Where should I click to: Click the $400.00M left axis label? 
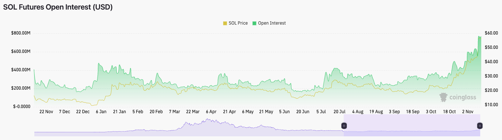[21, 70]
